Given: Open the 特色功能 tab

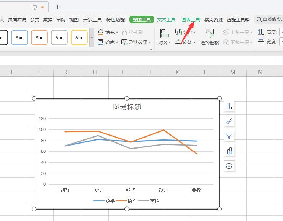Looking at the screenshot, I should (x=116, y=20).
